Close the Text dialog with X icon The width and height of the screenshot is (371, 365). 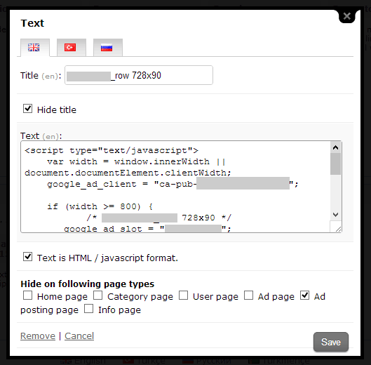(347, 16)
